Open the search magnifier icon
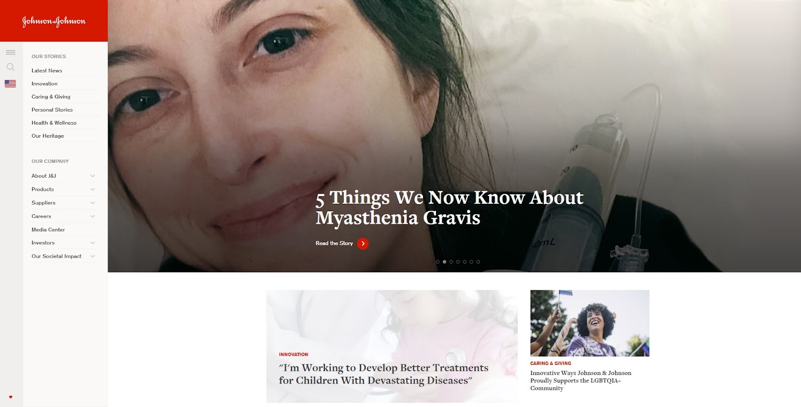The image size is (801, 407). 11,67
